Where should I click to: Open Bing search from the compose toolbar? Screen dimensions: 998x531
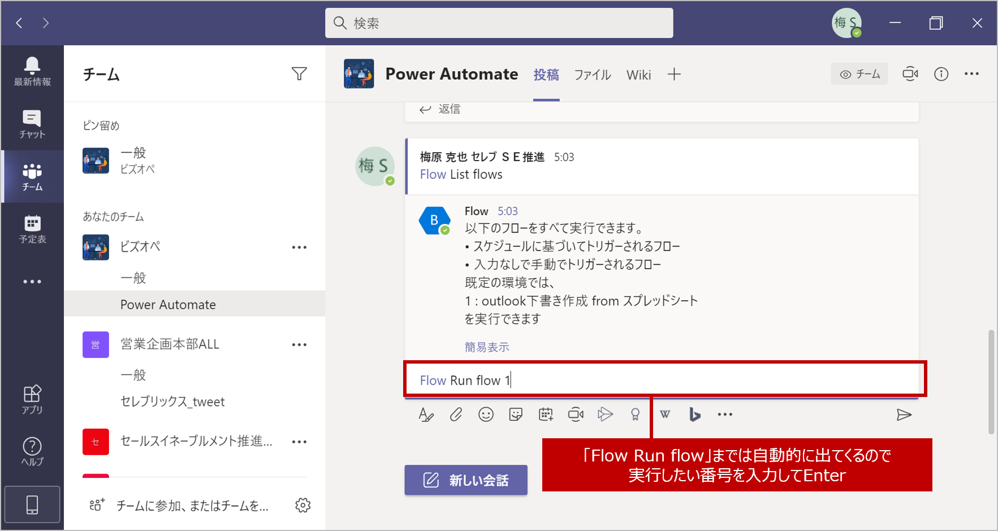[x=695, y=414]
